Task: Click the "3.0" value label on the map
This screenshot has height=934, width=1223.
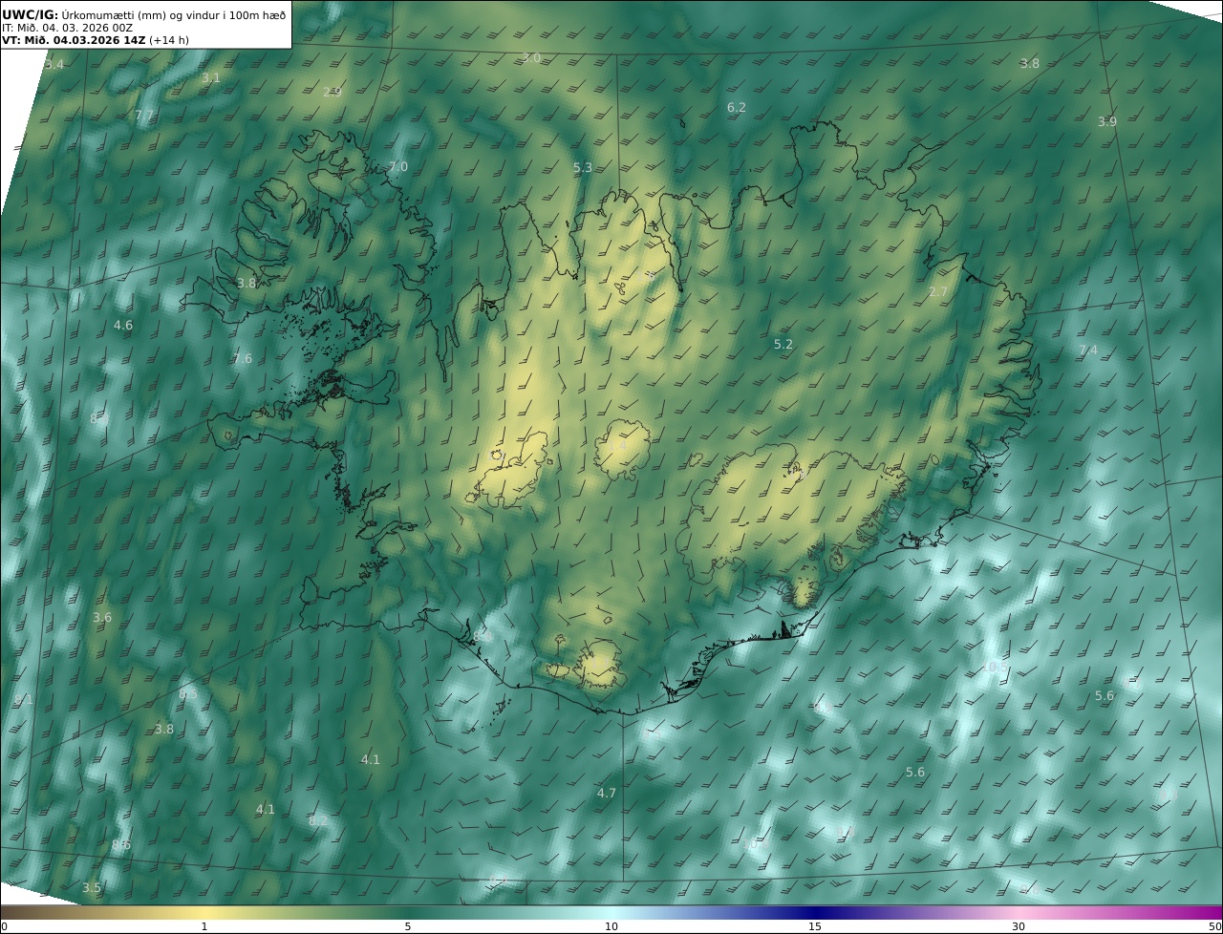Action: pyautogui.click(x=531, y=58)
